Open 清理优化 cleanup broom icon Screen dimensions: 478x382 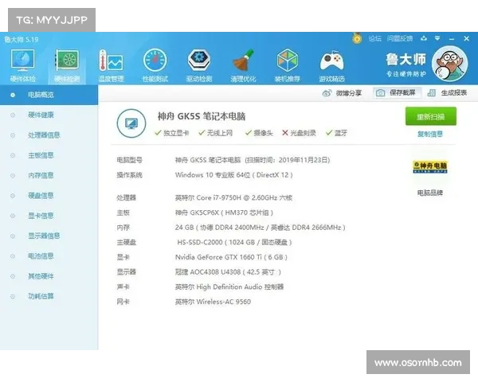coord(243,65)
